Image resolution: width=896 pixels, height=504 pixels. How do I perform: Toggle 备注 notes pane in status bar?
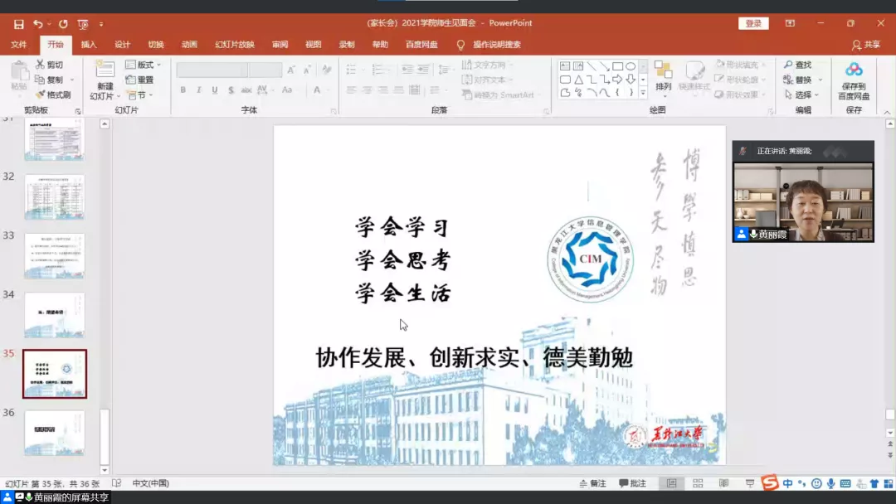pyautogui.click(x=592, y=483)
